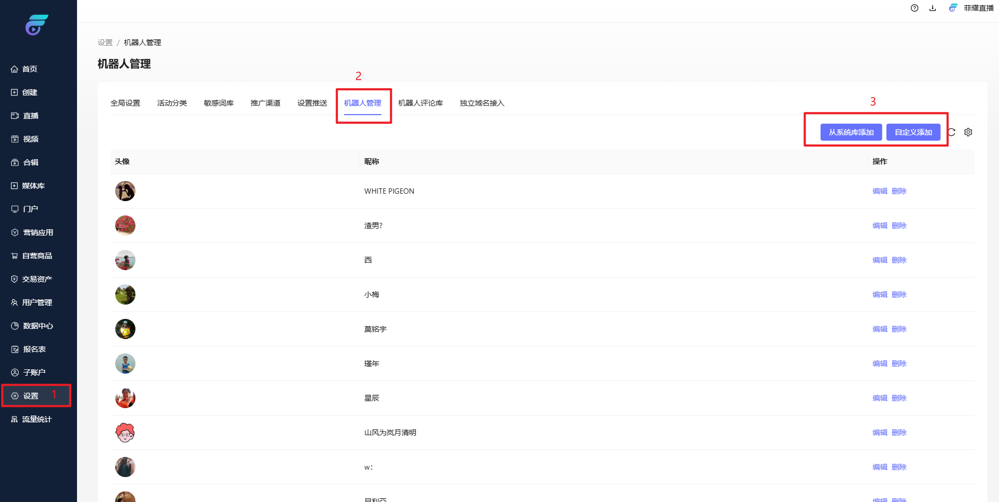Click the 设置 breadcrumb link
999x502 pixels.
pos(105,42)
